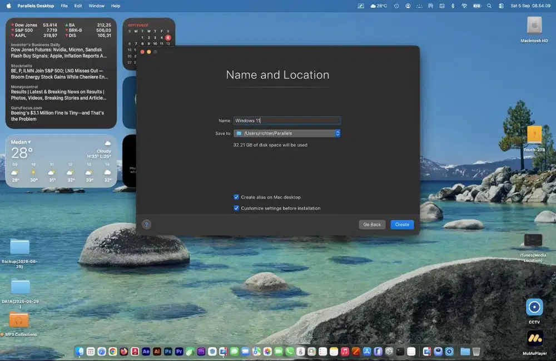The width and height of the screenshot is (556, 361).
Task: Open Calendar from the Dock
Action: click(301, 352)
